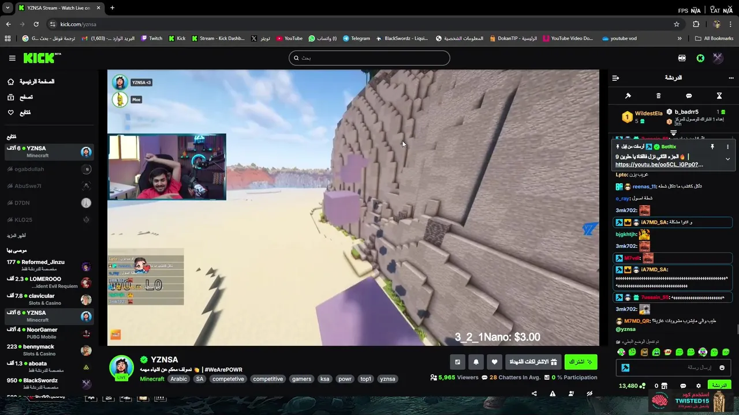
Task: Open chat settings gear icon
Action: tap(699, 386)
